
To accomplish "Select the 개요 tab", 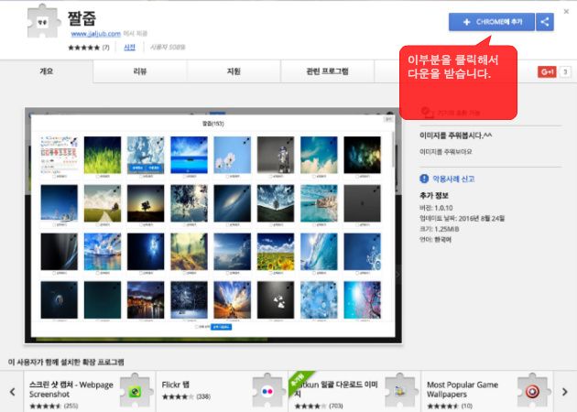I will point(47,71).
